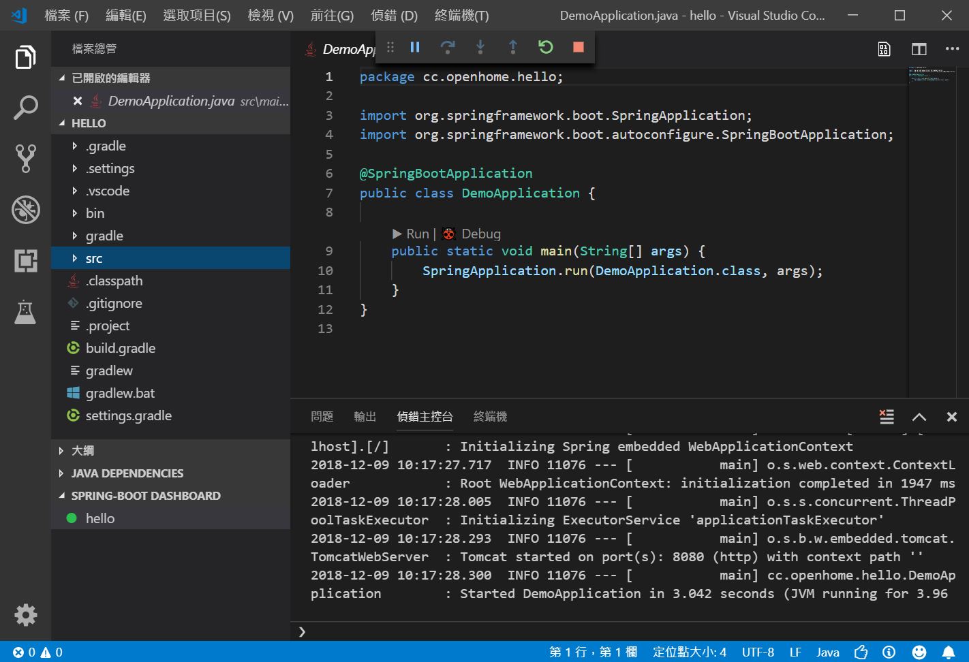Step into in debug toolbar
Image resolution: width=969 pixels, height=662 pixels.
[x=480, y=47]
